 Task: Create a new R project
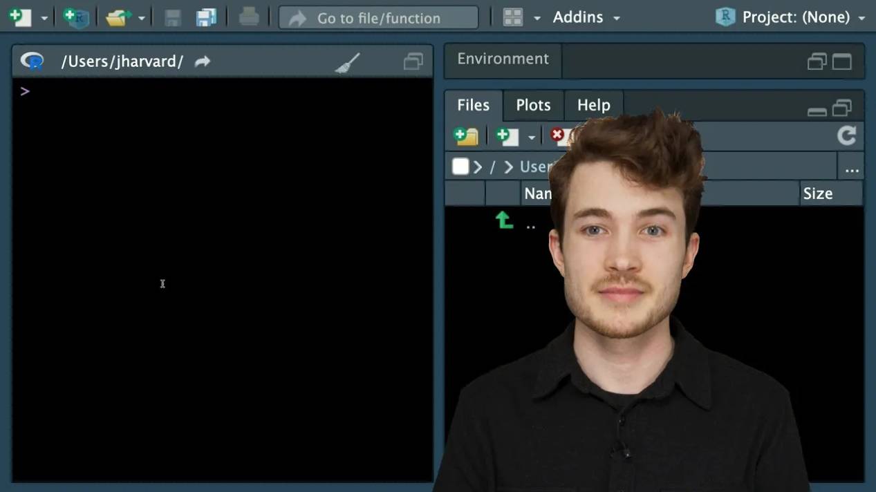pos(75,17)
